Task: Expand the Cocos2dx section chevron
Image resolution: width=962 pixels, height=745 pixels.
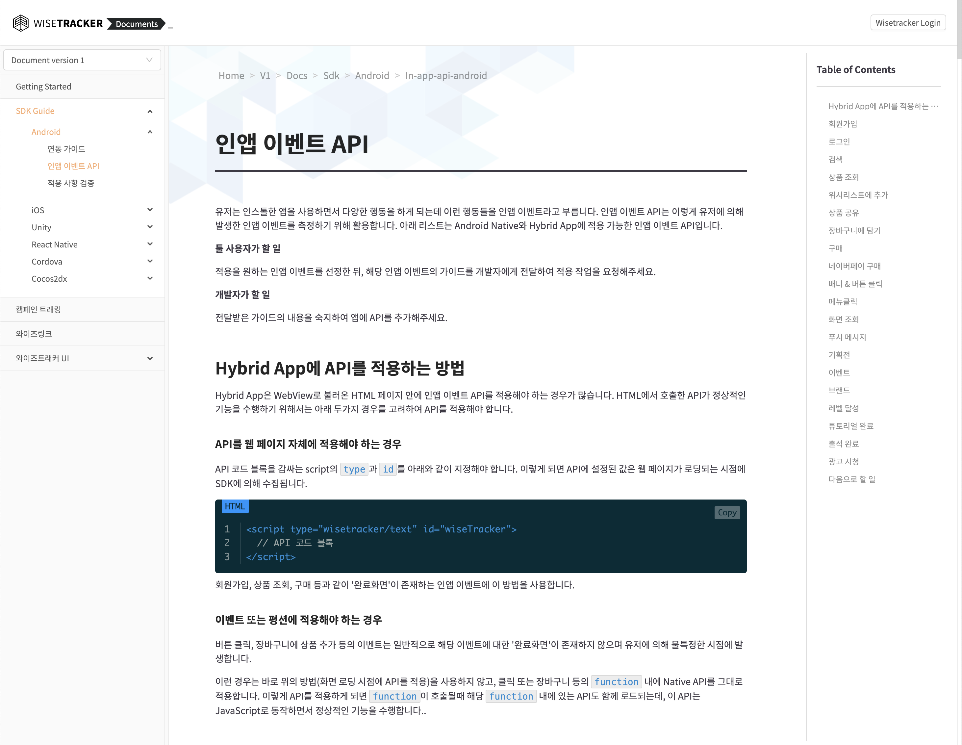Action: [150, 278]
